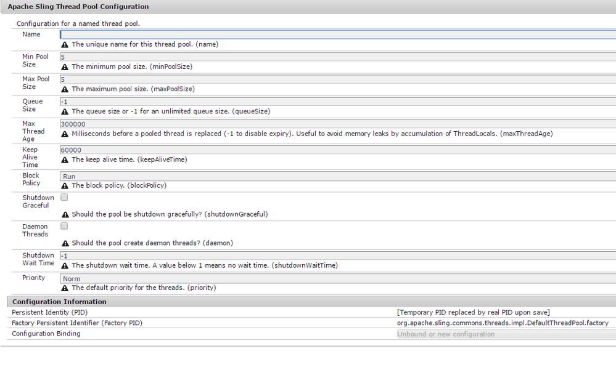
Task: Click the warning icon for minimum pool size
Action: (x=65, y=67)
